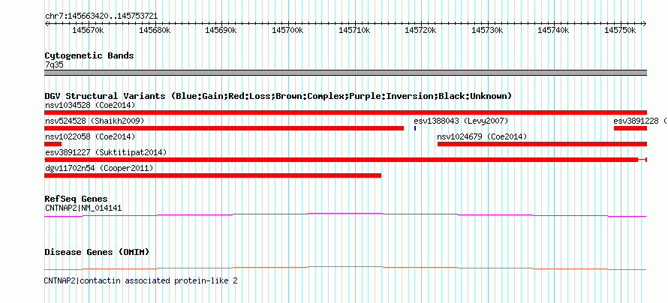Open variant nsv524528 (Shaikh2009) label
This screenshot has height=303, width=668.
[x=95, y=121]
